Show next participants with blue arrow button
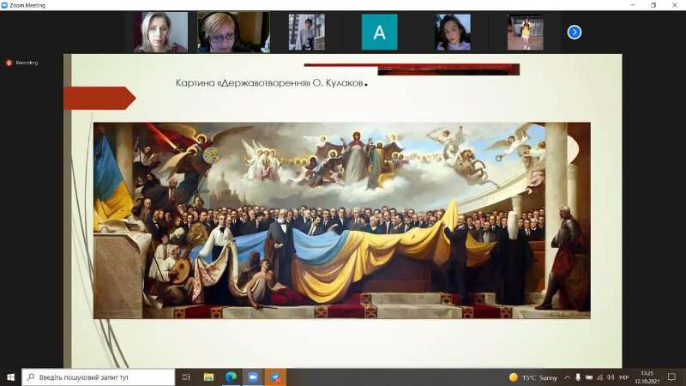 coord(575,33)
